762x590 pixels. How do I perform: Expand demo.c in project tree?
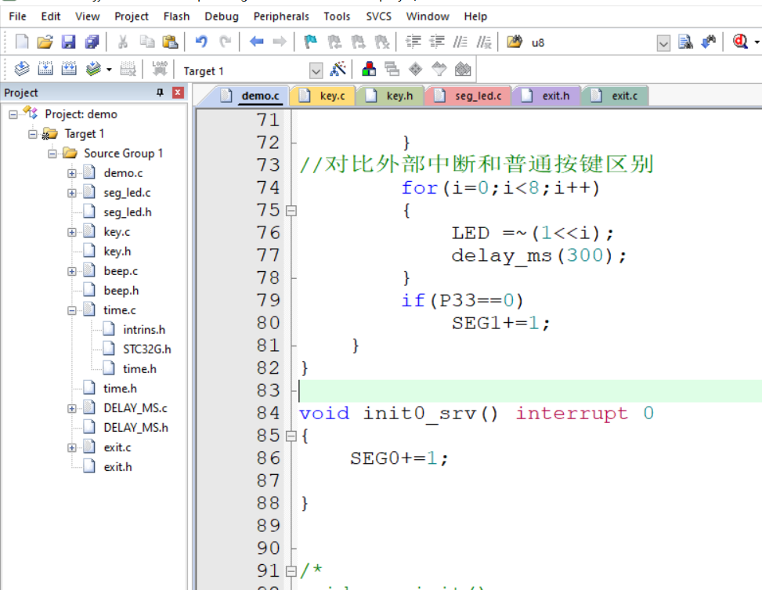pos(72,173)
